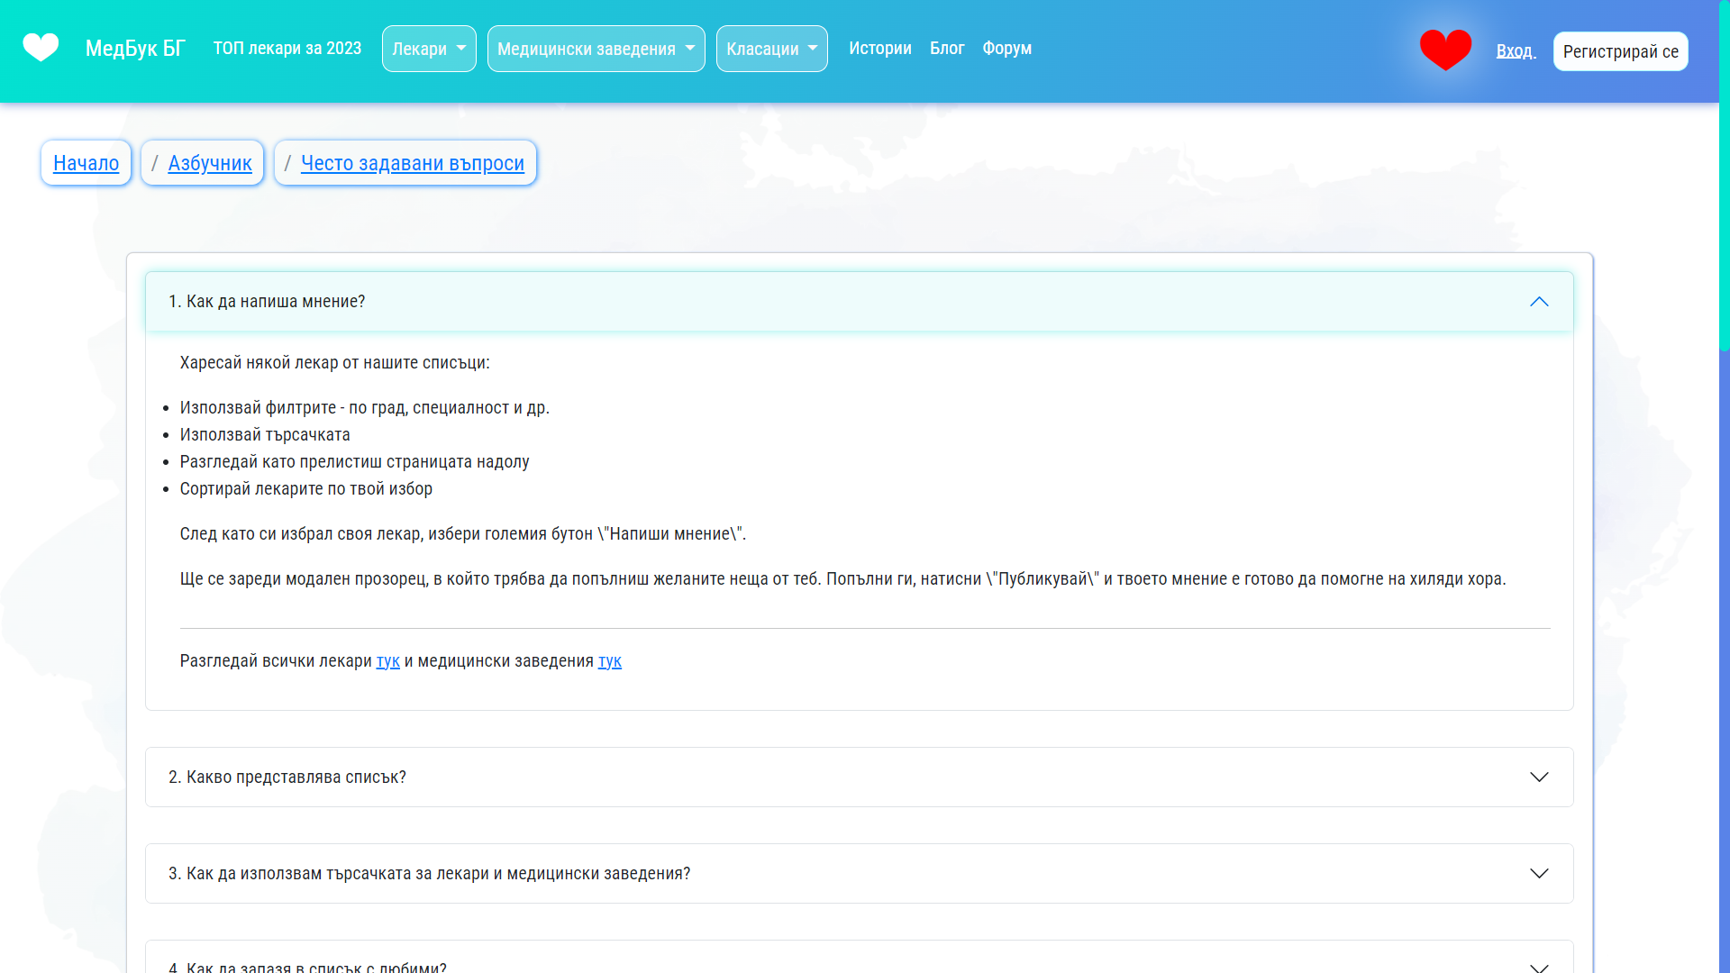Image resolution: width=1730 pixels, height=973 pixels.
Task: Click тук link to view all doctors
Action: 387,660
